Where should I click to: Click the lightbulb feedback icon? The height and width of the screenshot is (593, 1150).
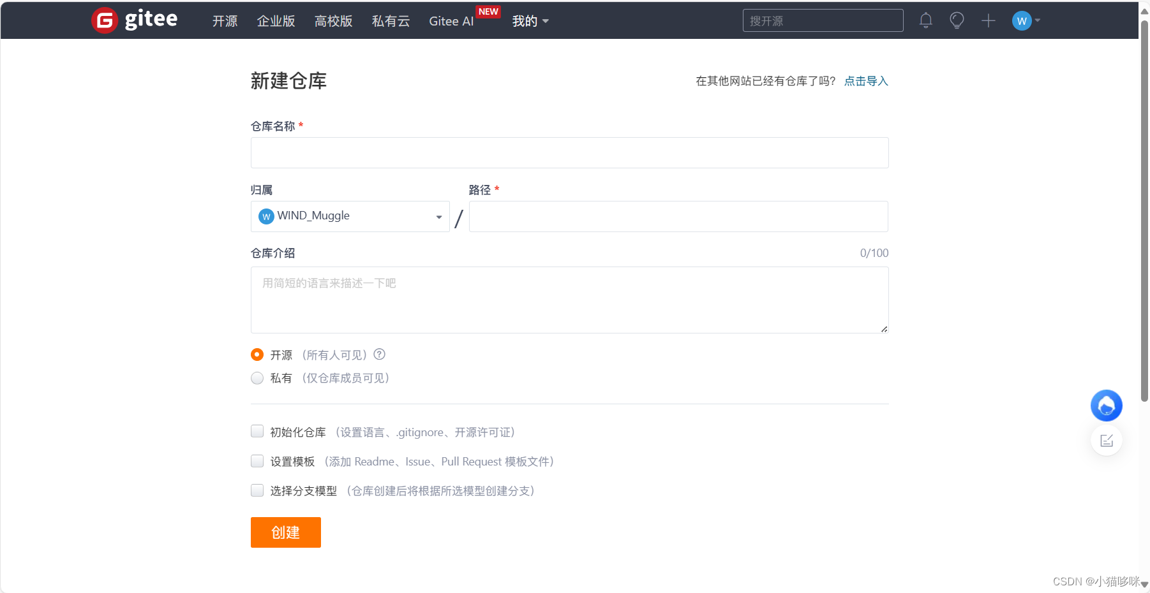click(957, 20)
